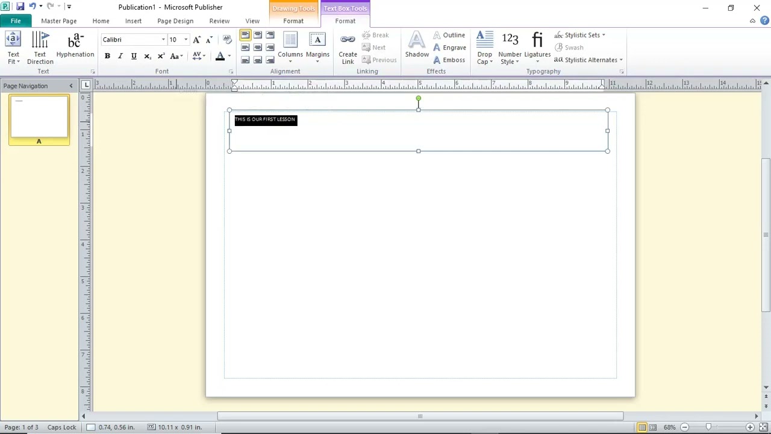Zoom out with minus button
The height and width of the screenshot is (434, 771).
(x=684, y=427)
